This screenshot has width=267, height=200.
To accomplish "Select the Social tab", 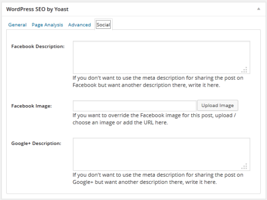I will coord(103,24).
